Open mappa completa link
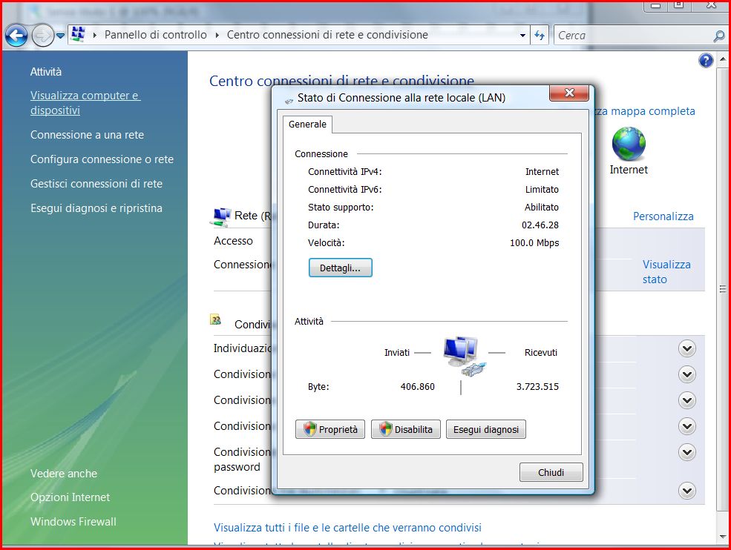Viewport: 731px width, 550px height. [645, 111]
